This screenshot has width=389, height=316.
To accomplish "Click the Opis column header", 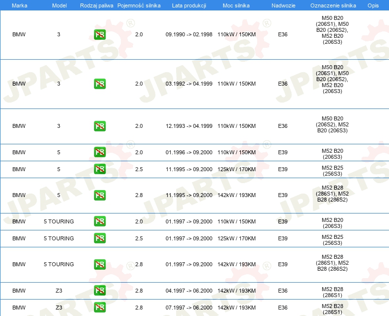I will [373, 5].
